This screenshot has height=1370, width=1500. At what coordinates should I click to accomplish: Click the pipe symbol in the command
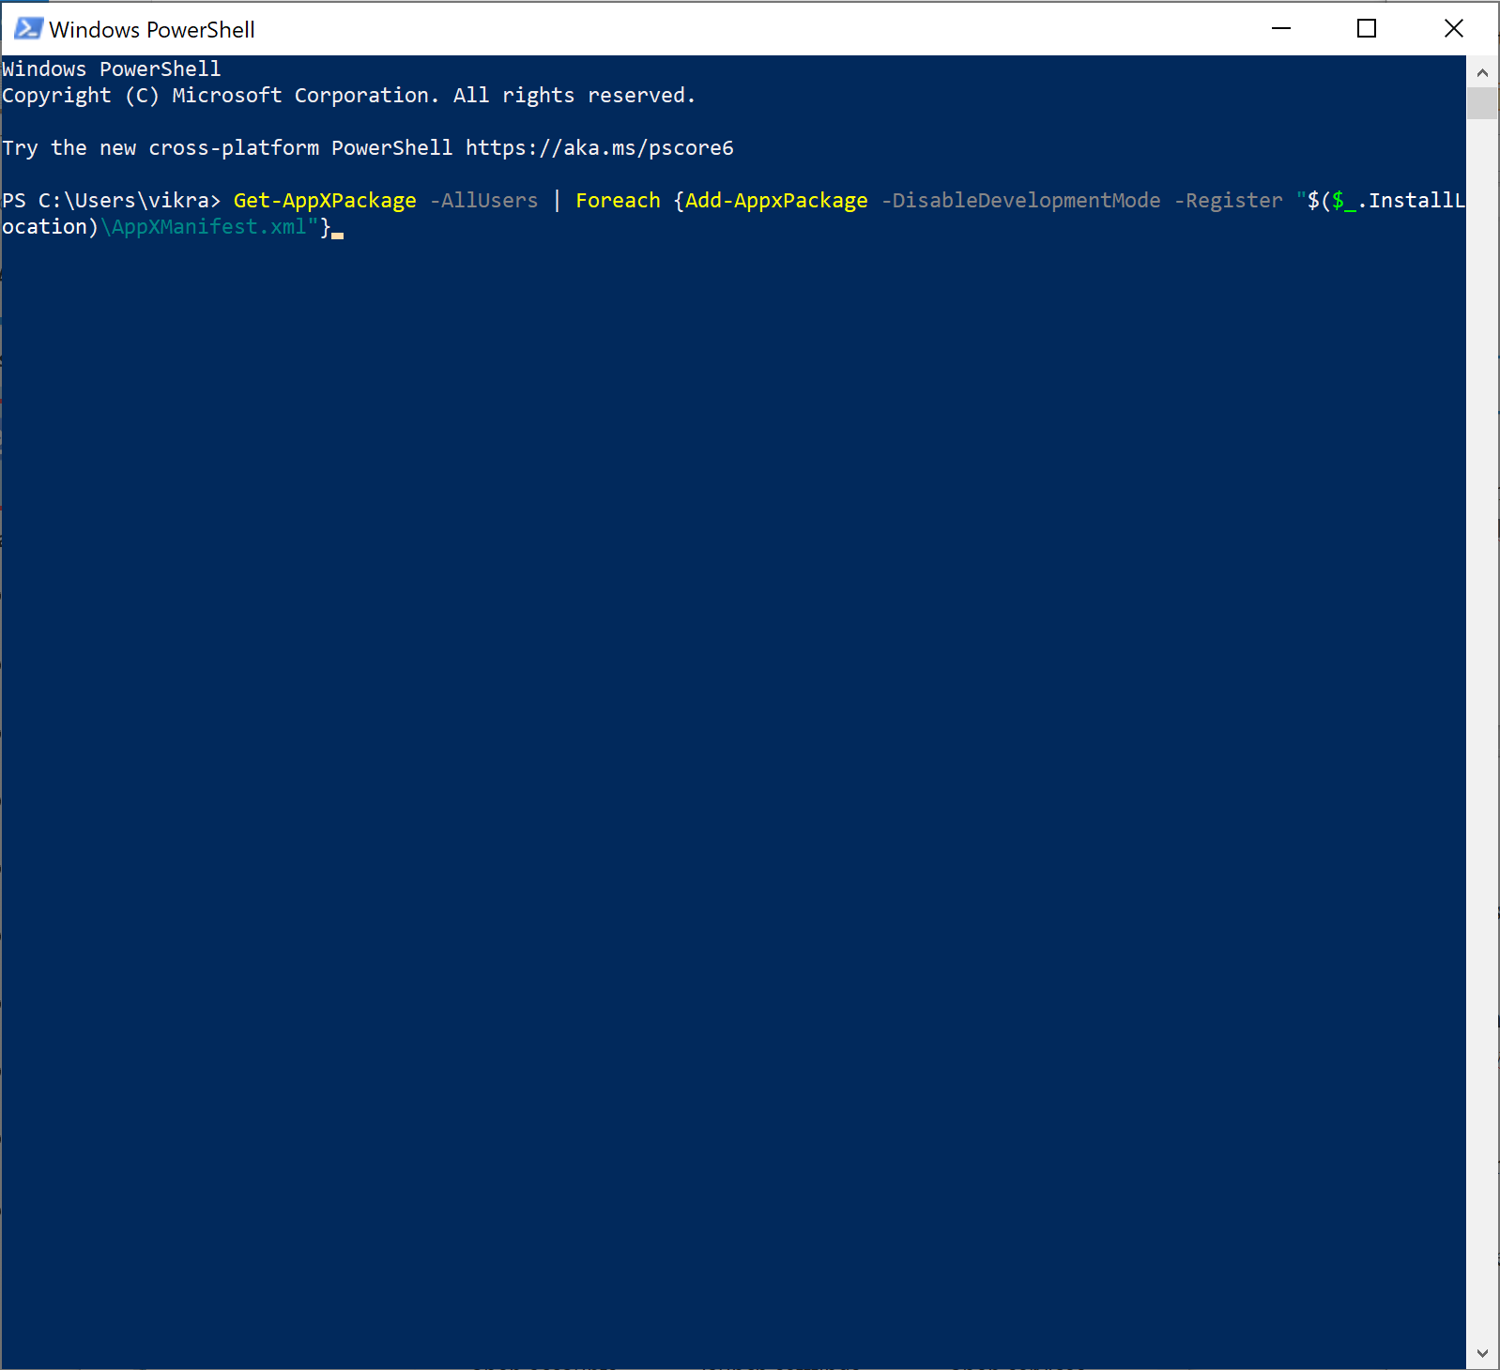click(x=557, y=201)
